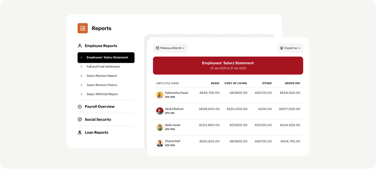
Task: Select Employees' Salary Statement report
Action: (107, 58)
